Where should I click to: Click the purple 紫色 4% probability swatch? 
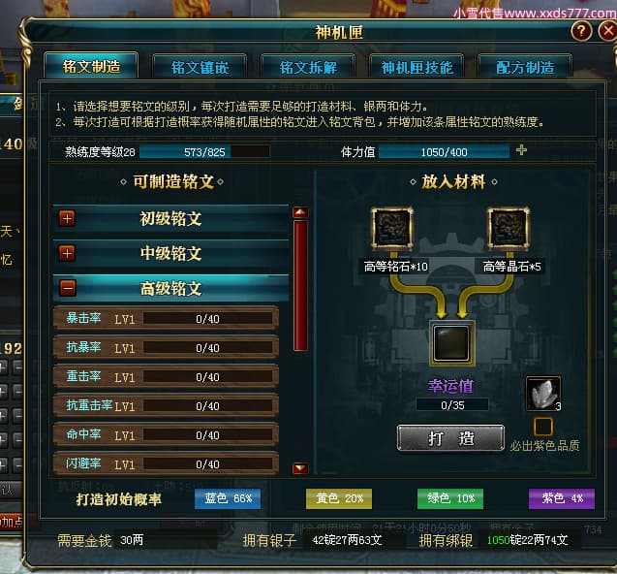pyautogui.click(x=562, y=498)
